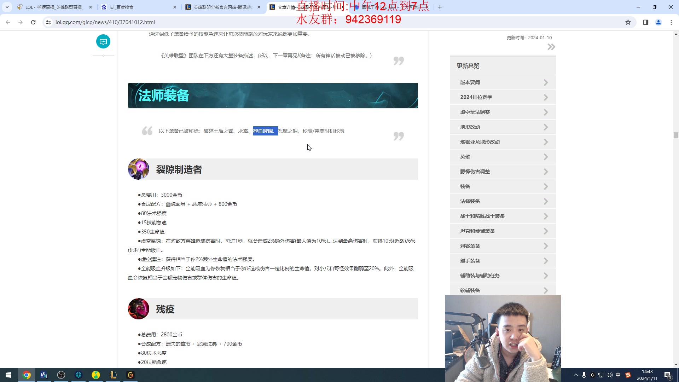Viewport: 679px width, 382px height.
Task: Click the scrollbar down arrow
Action: (x=676, y=365)
